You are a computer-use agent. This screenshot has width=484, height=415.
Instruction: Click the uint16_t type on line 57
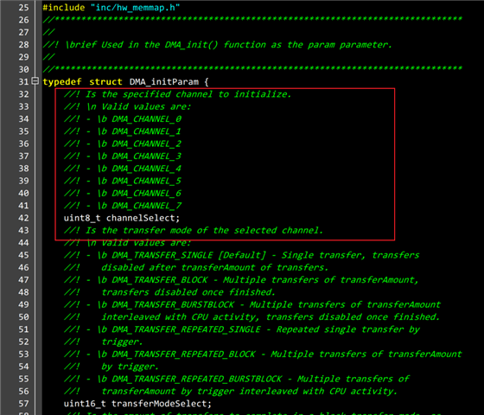pyautogui.click(x=85, y=404)
